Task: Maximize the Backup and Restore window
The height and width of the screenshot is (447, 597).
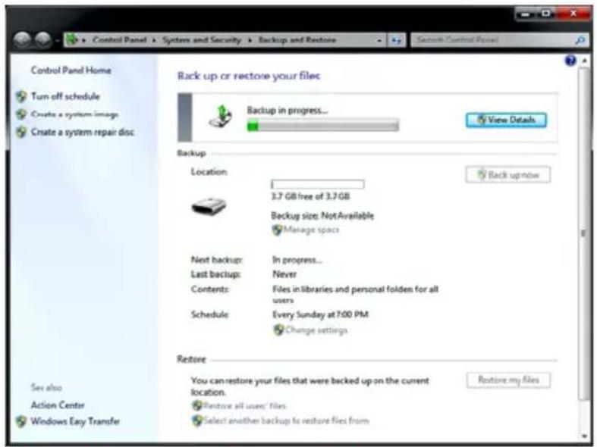Action: click(546, 14)
